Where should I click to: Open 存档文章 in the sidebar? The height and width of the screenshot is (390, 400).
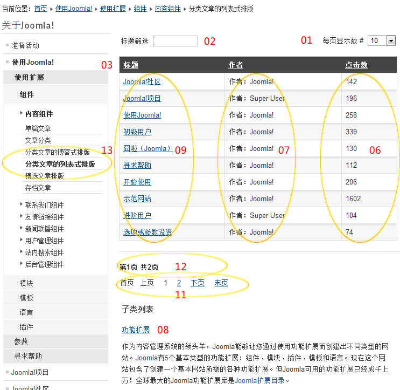click(38, 188)
